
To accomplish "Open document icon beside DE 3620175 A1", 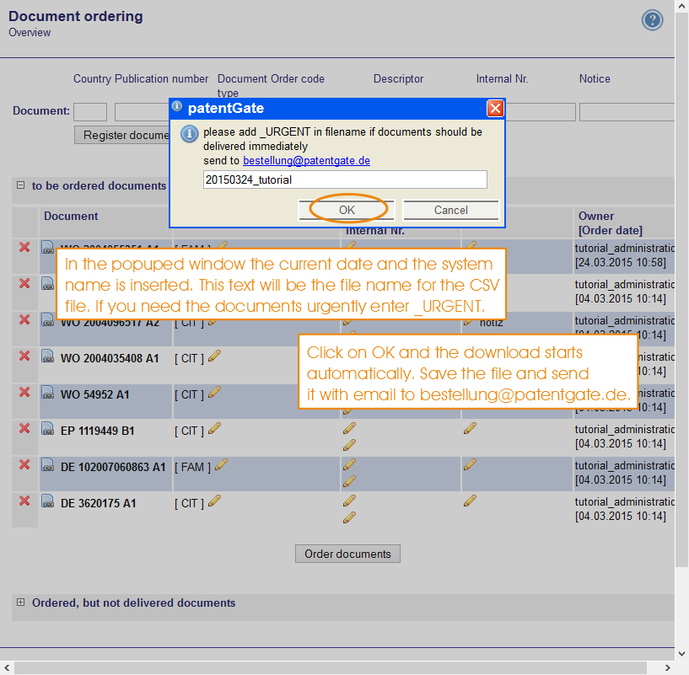I will coord(47,501).
